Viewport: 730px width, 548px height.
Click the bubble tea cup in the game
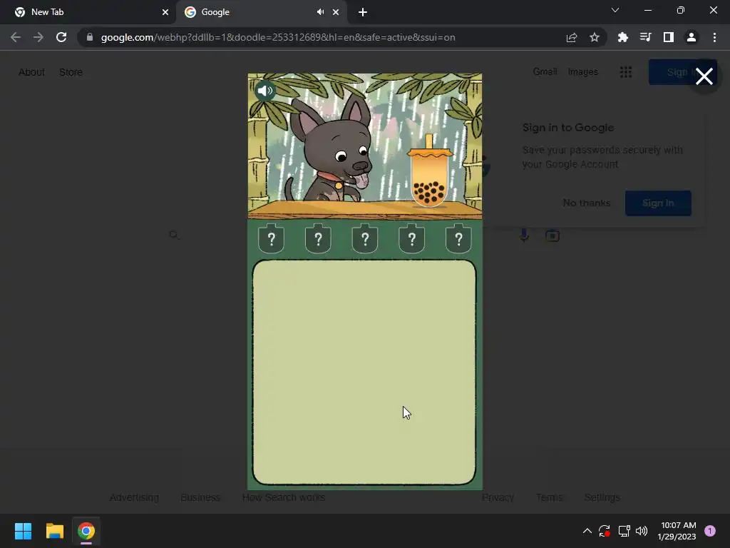coord(429,172)
